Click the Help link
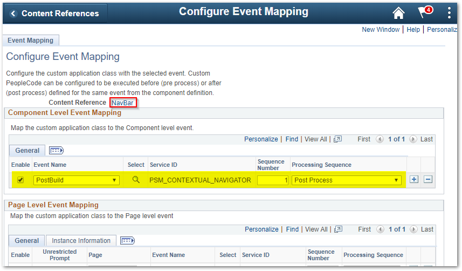The width and height of the screenshot is (462, 271). [413, 30]
